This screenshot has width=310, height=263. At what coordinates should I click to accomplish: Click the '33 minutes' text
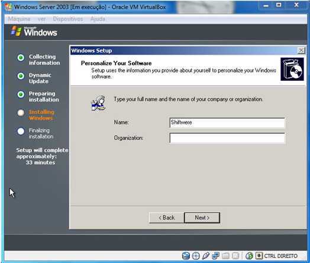[40, 163]
